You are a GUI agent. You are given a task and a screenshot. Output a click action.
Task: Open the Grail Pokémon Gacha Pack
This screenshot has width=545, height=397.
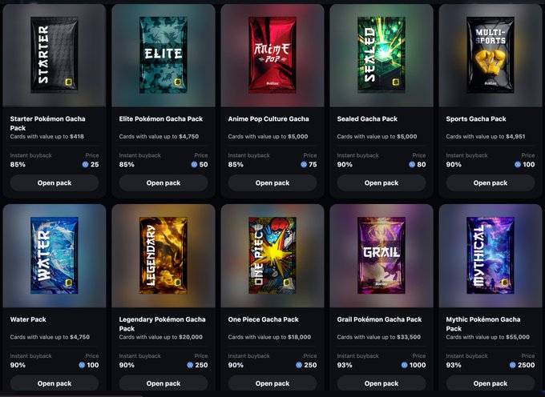(381, 383)
